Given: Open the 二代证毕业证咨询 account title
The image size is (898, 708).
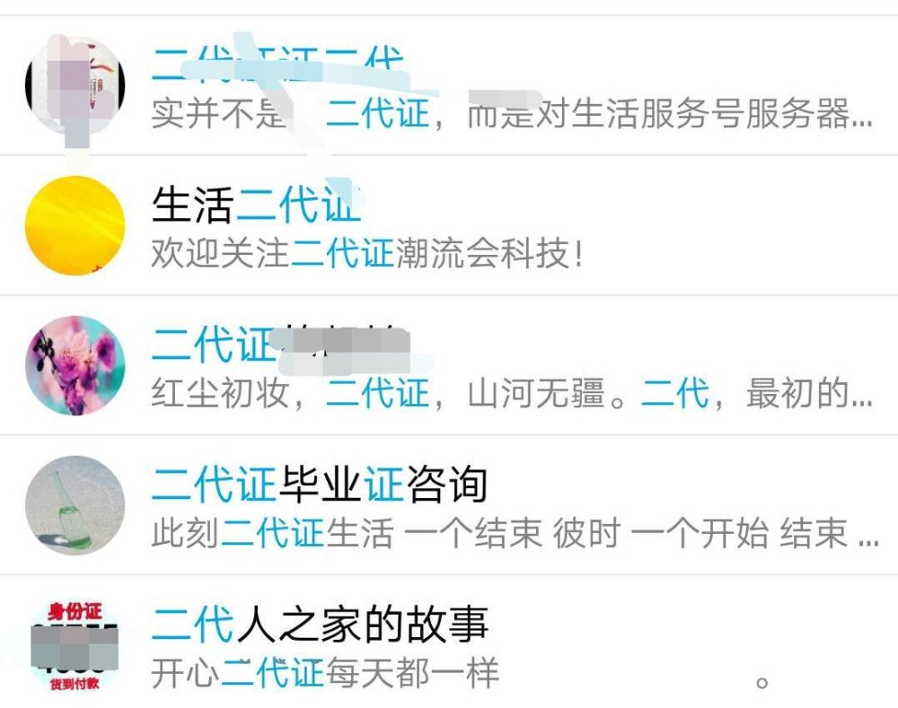Looking at the screenshot, I should (x=320, y=485).
